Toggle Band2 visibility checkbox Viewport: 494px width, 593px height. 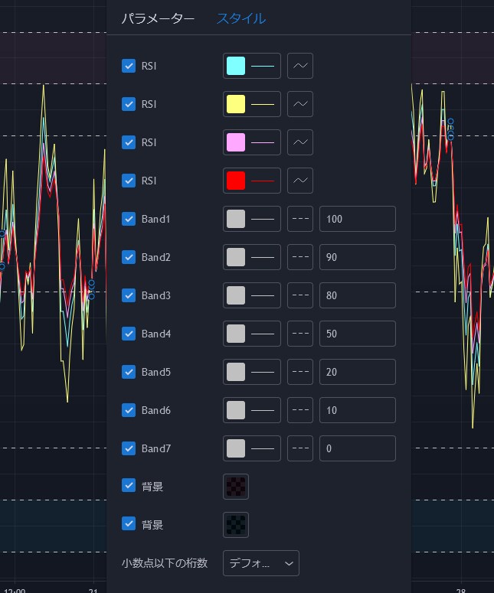pos(129,257)
